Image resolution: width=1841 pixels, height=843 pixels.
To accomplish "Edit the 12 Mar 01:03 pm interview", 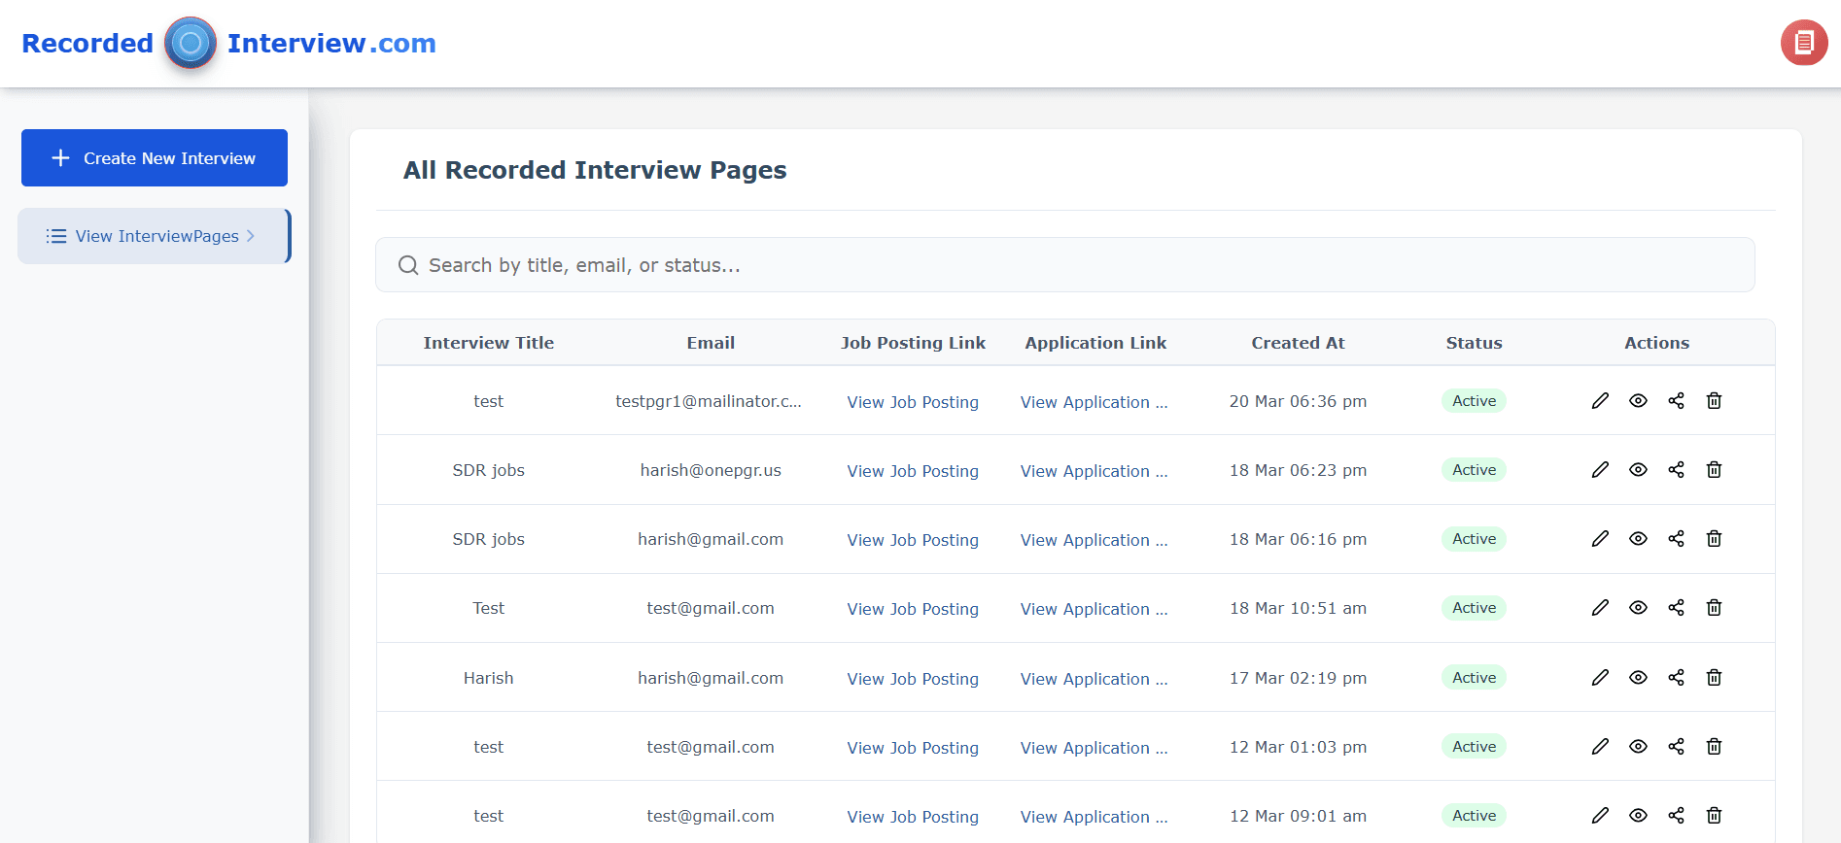I will (1600, 747).
